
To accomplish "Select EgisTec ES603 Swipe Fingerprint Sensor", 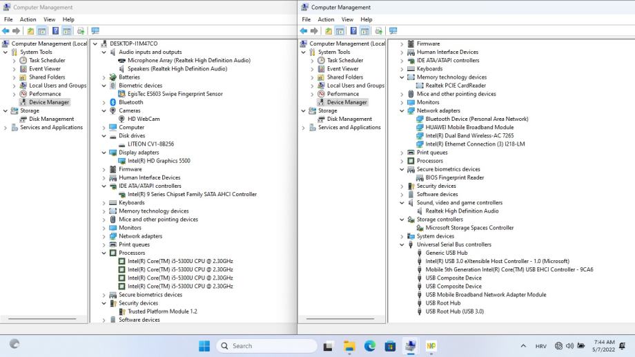I will point(175,94).
